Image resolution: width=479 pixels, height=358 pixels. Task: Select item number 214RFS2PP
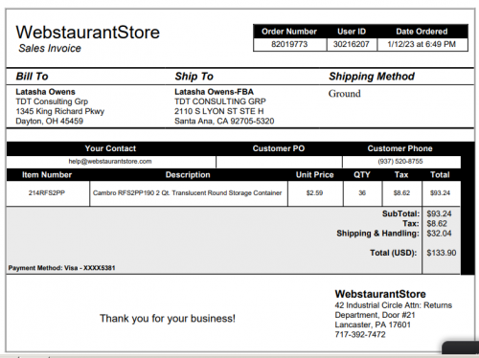click(47, 193)
